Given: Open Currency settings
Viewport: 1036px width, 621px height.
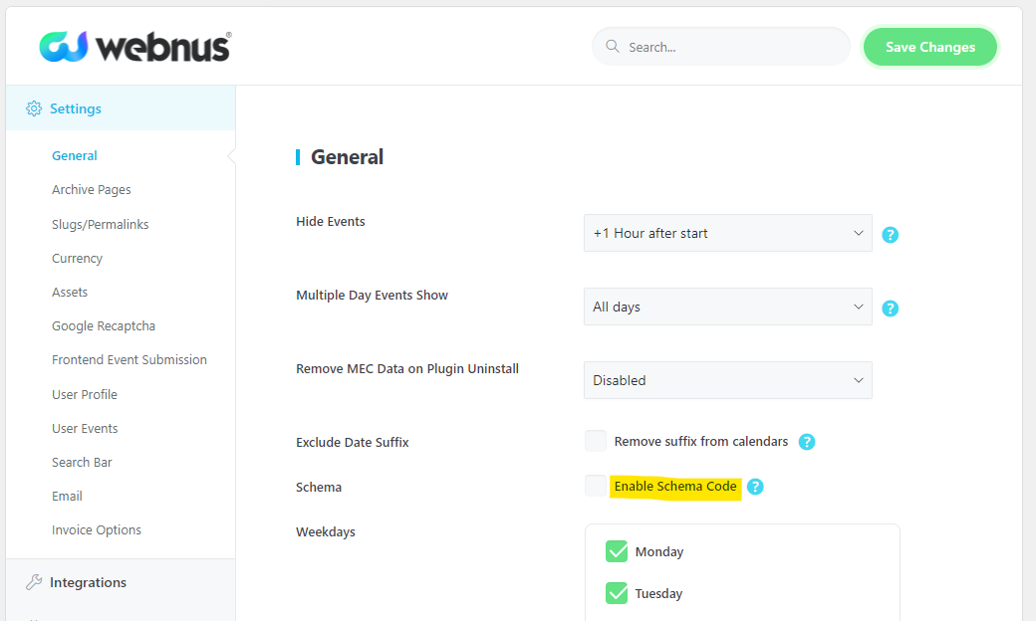Looking at the screenshot, I should pos(78,259).
